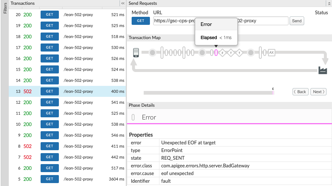
Task: Click the highlighted pink Error phase marker
Action: [216, 53]
